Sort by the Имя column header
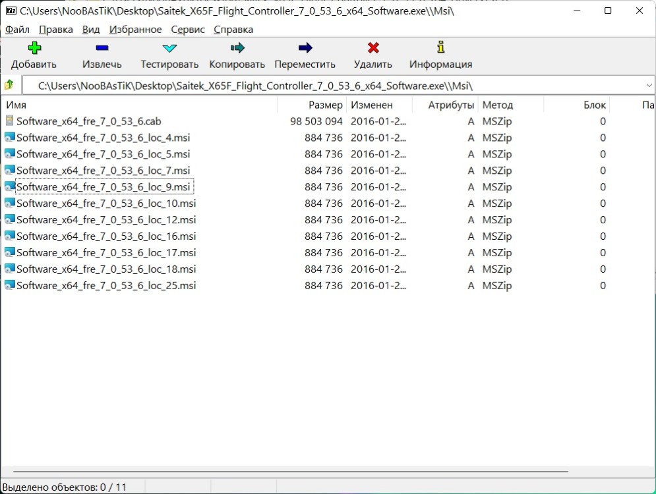This screenshot has width=656, height=494. click(139, 105)
